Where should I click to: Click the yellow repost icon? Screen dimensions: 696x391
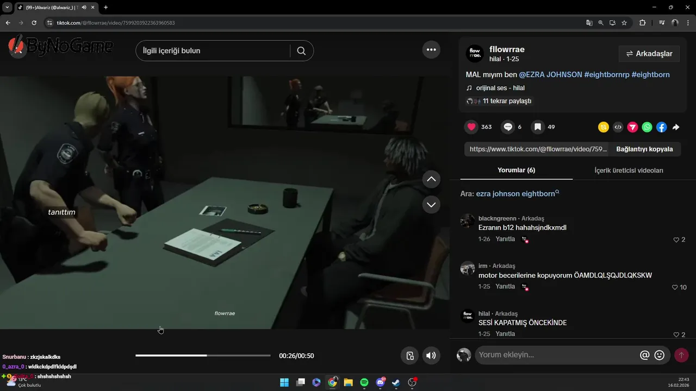click(604, 127)
